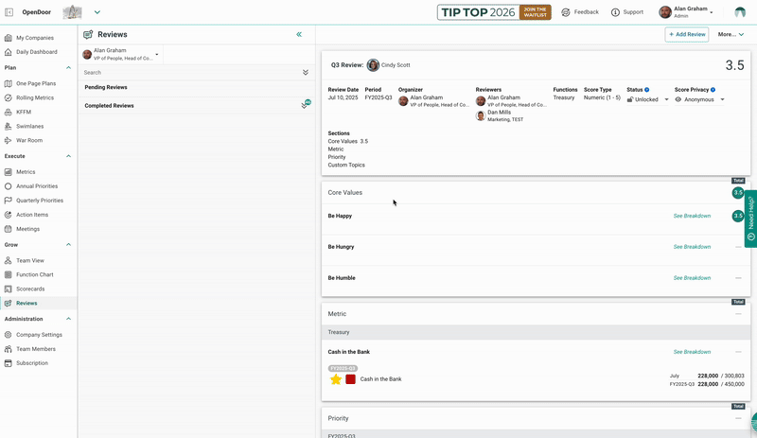757x438 pixels.
Task: Open the Score Privacy Anonymous dropdown
Action: (x=722, y=99)
